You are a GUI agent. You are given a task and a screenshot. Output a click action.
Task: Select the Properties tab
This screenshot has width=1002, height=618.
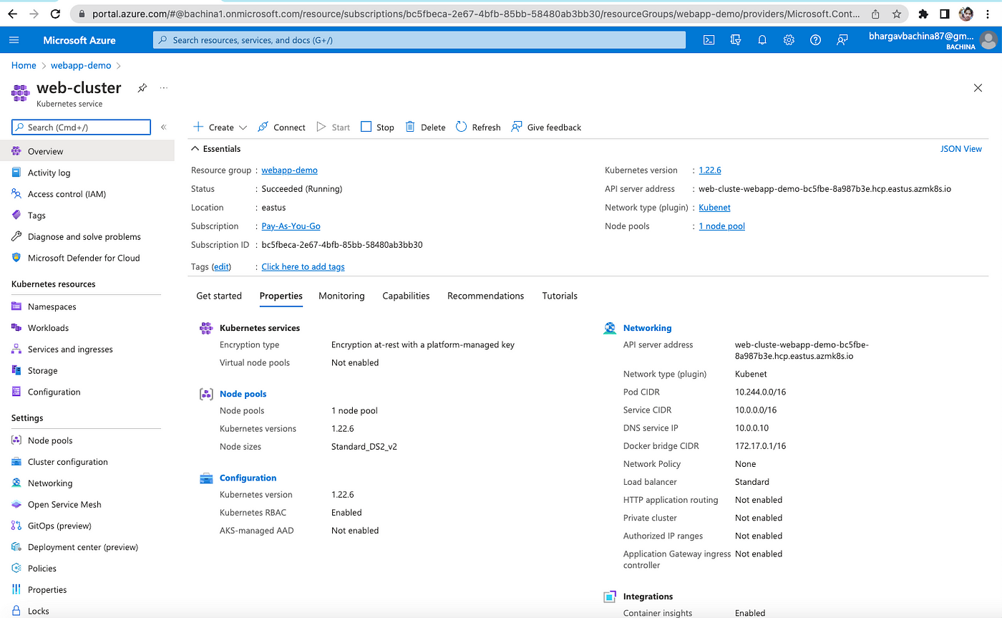(281, 296)
